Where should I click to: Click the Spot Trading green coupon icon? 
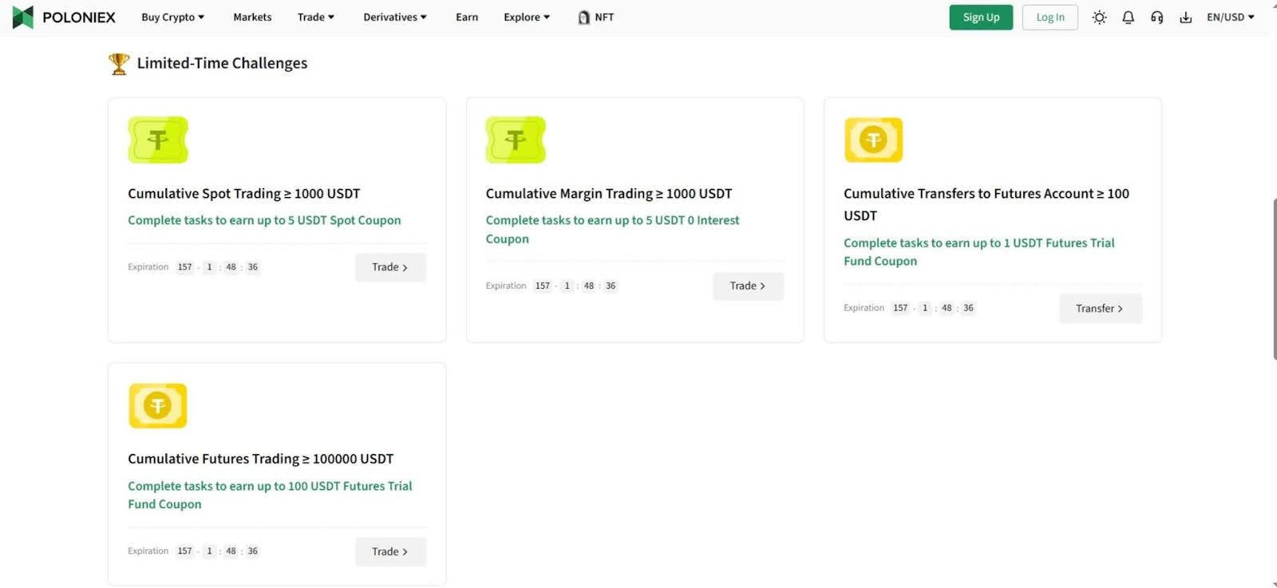[158, 140]
